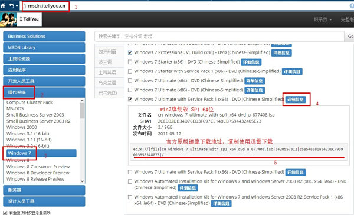354x215 pixels.
Task: Select Windows 2000 in the list
Action: coord(21,127)
